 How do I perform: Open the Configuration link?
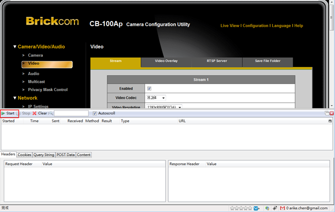tap(255, 26)
